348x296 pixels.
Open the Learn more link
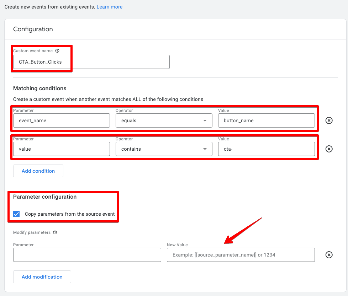[x=109, y=6]
